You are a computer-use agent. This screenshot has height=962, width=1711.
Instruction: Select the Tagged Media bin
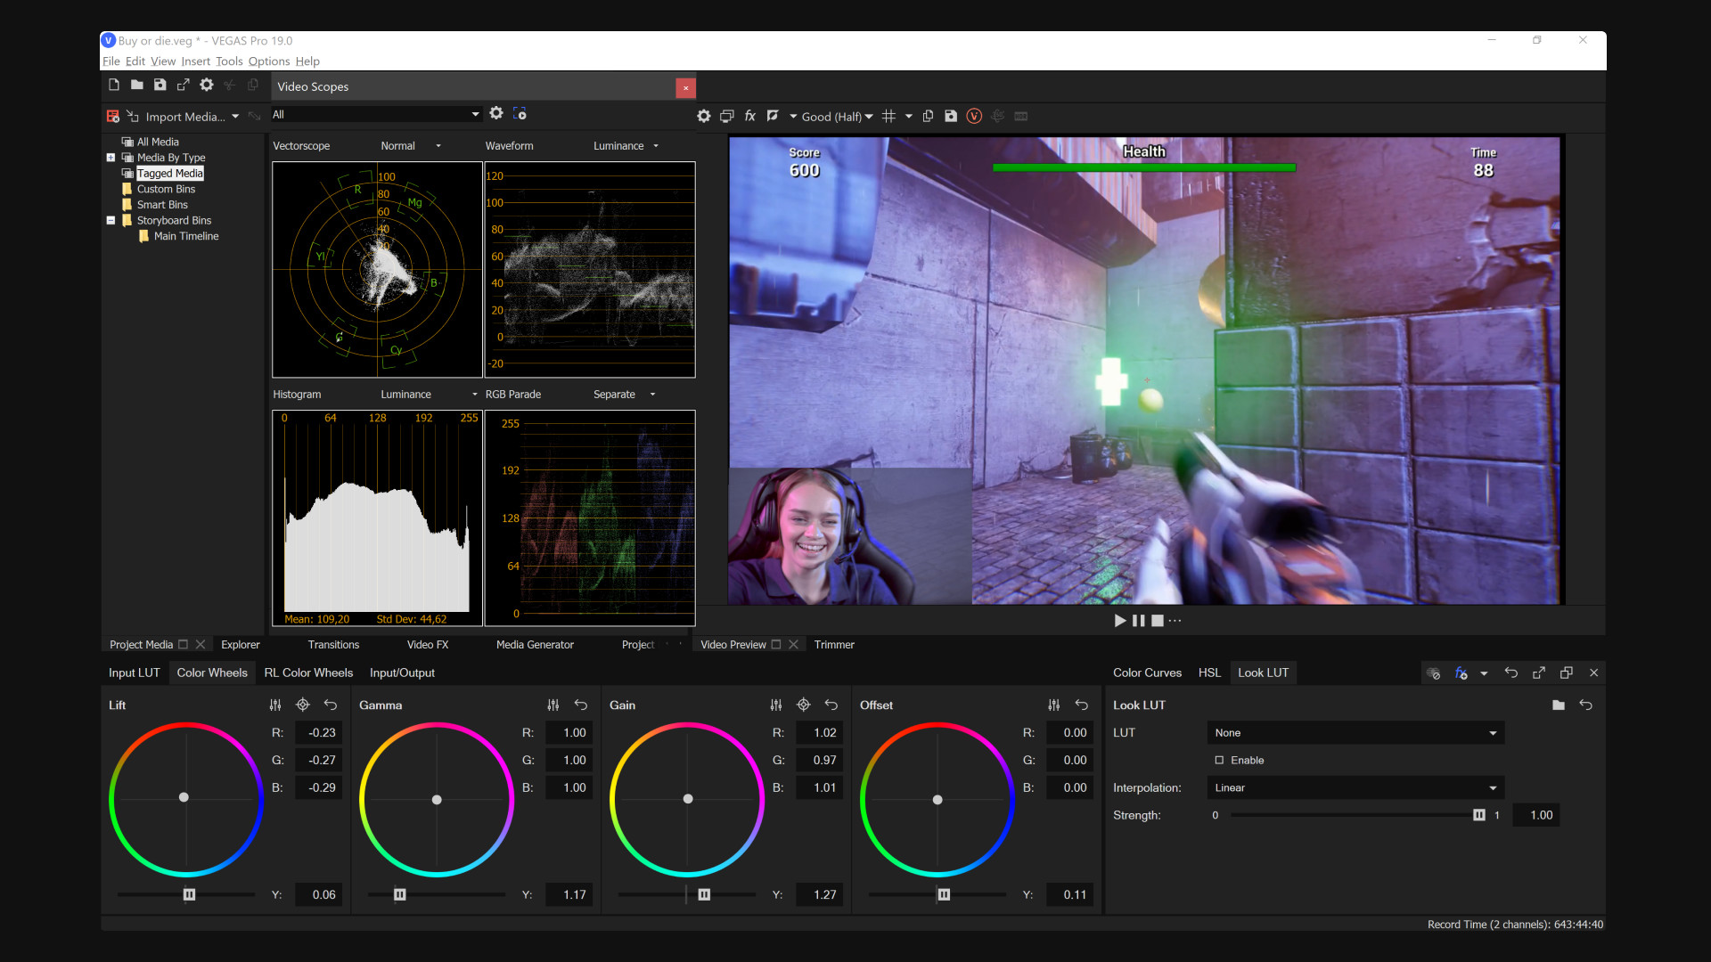coord(169,173)
